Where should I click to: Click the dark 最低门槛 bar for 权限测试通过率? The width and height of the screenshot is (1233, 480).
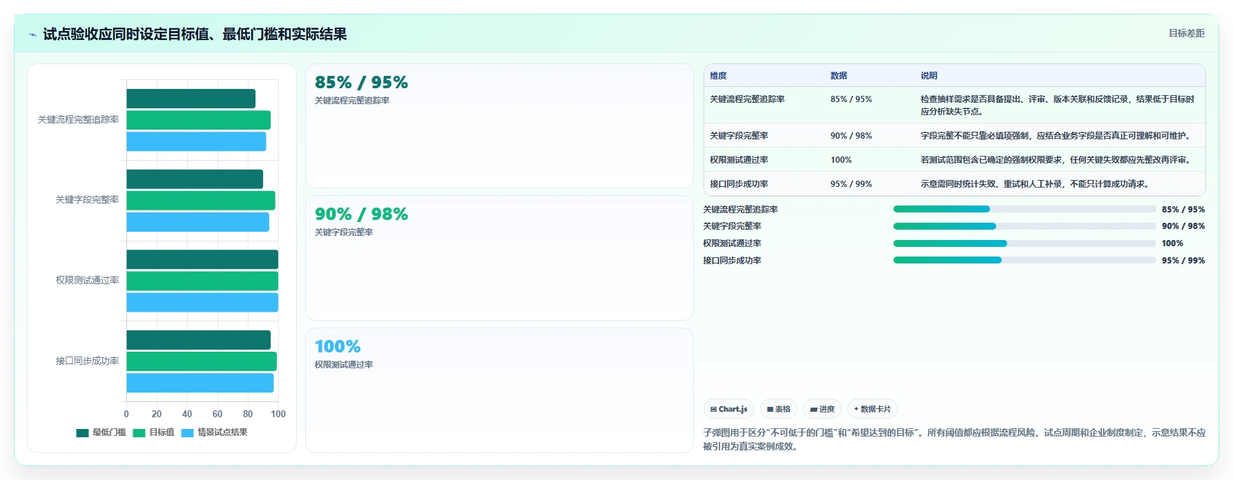click(x=202, y=259)
